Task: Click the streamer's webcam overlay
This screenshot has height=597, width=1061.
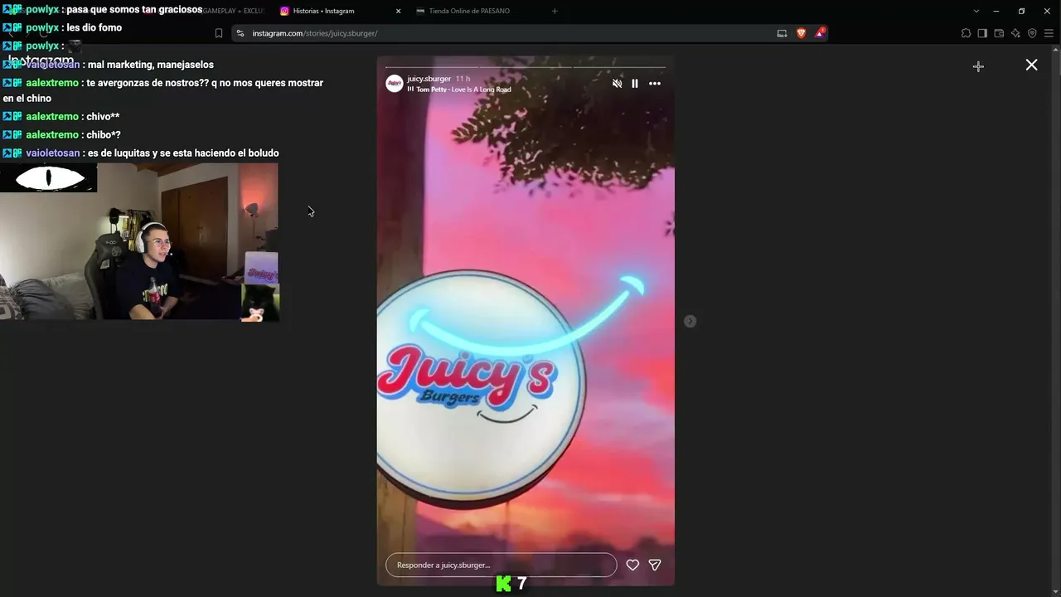Action: [x=139, y=241]
